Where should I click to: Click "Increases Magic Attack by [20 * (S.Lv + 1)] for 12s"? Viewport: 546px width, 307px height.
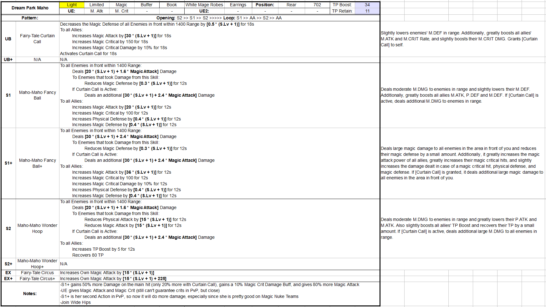click(122, 107)
